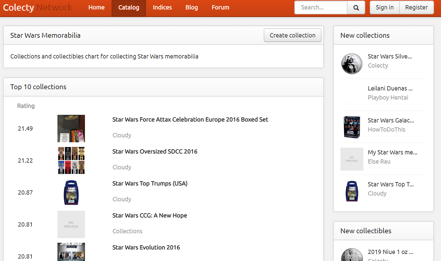The image size is (441, 261).
Task: Focus the Search input field
Action: 321,8
